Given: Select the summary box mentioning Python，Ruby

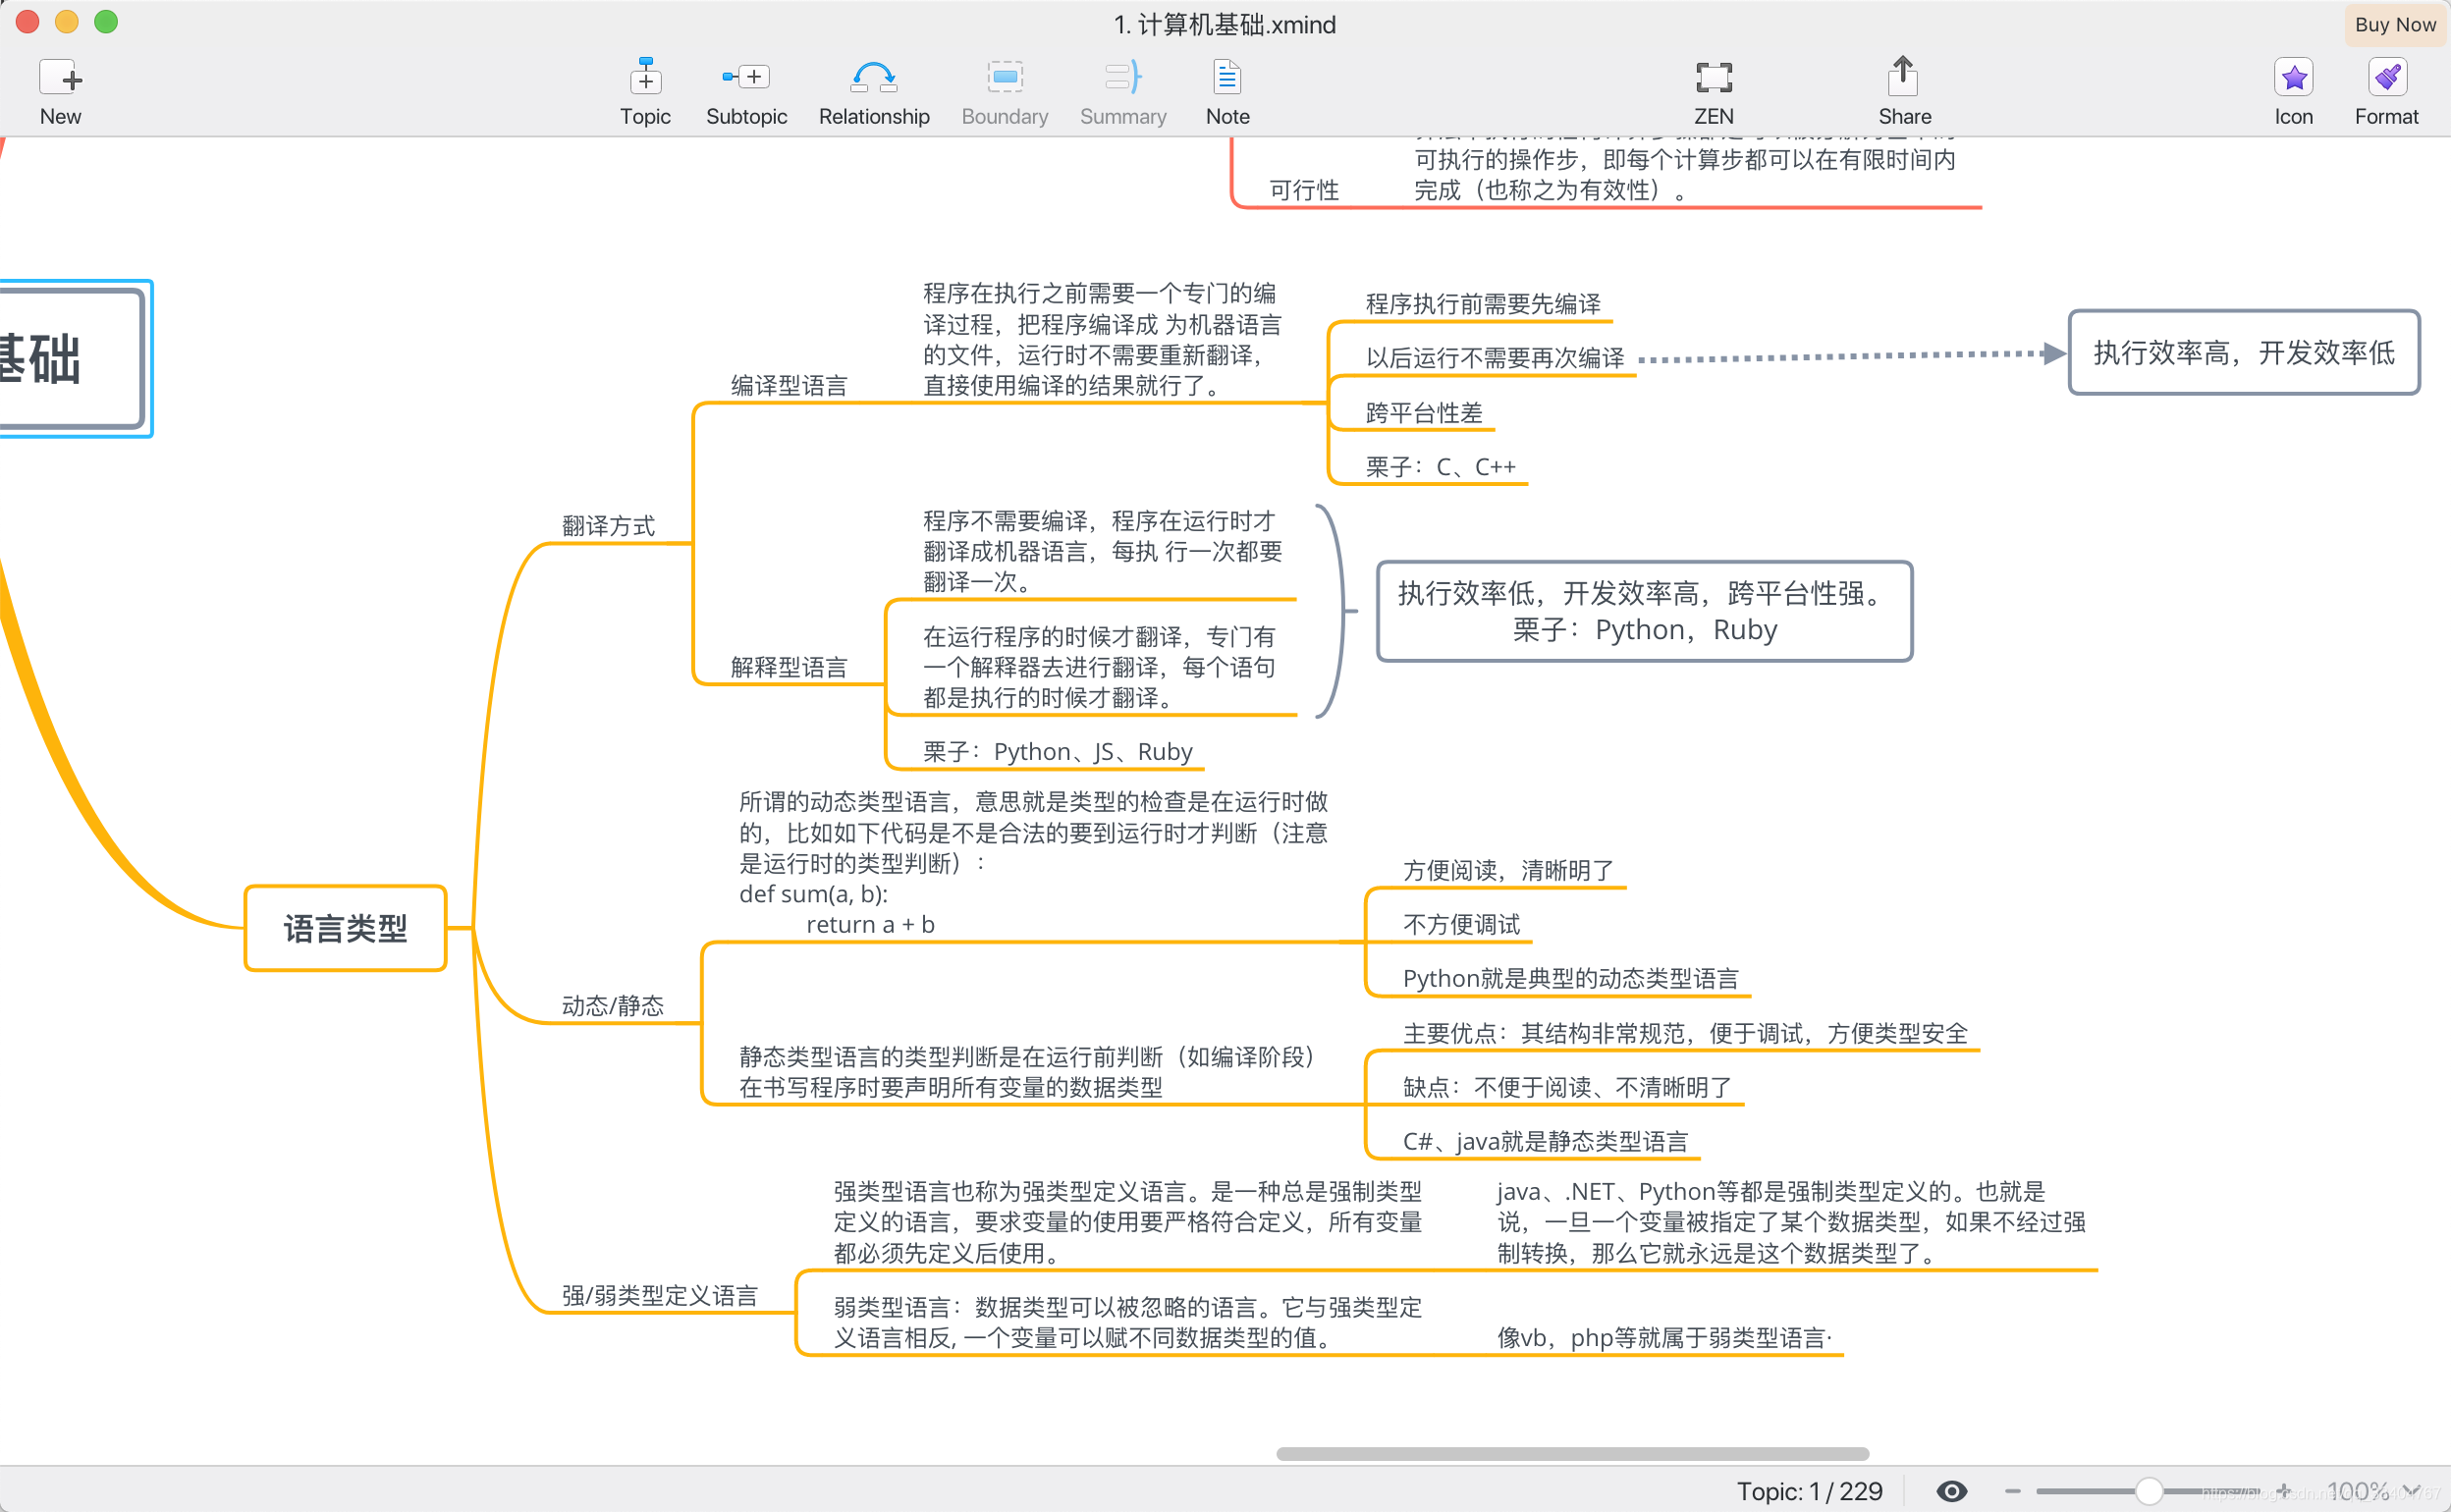Looking at the screenshot, I should 1644,611.
